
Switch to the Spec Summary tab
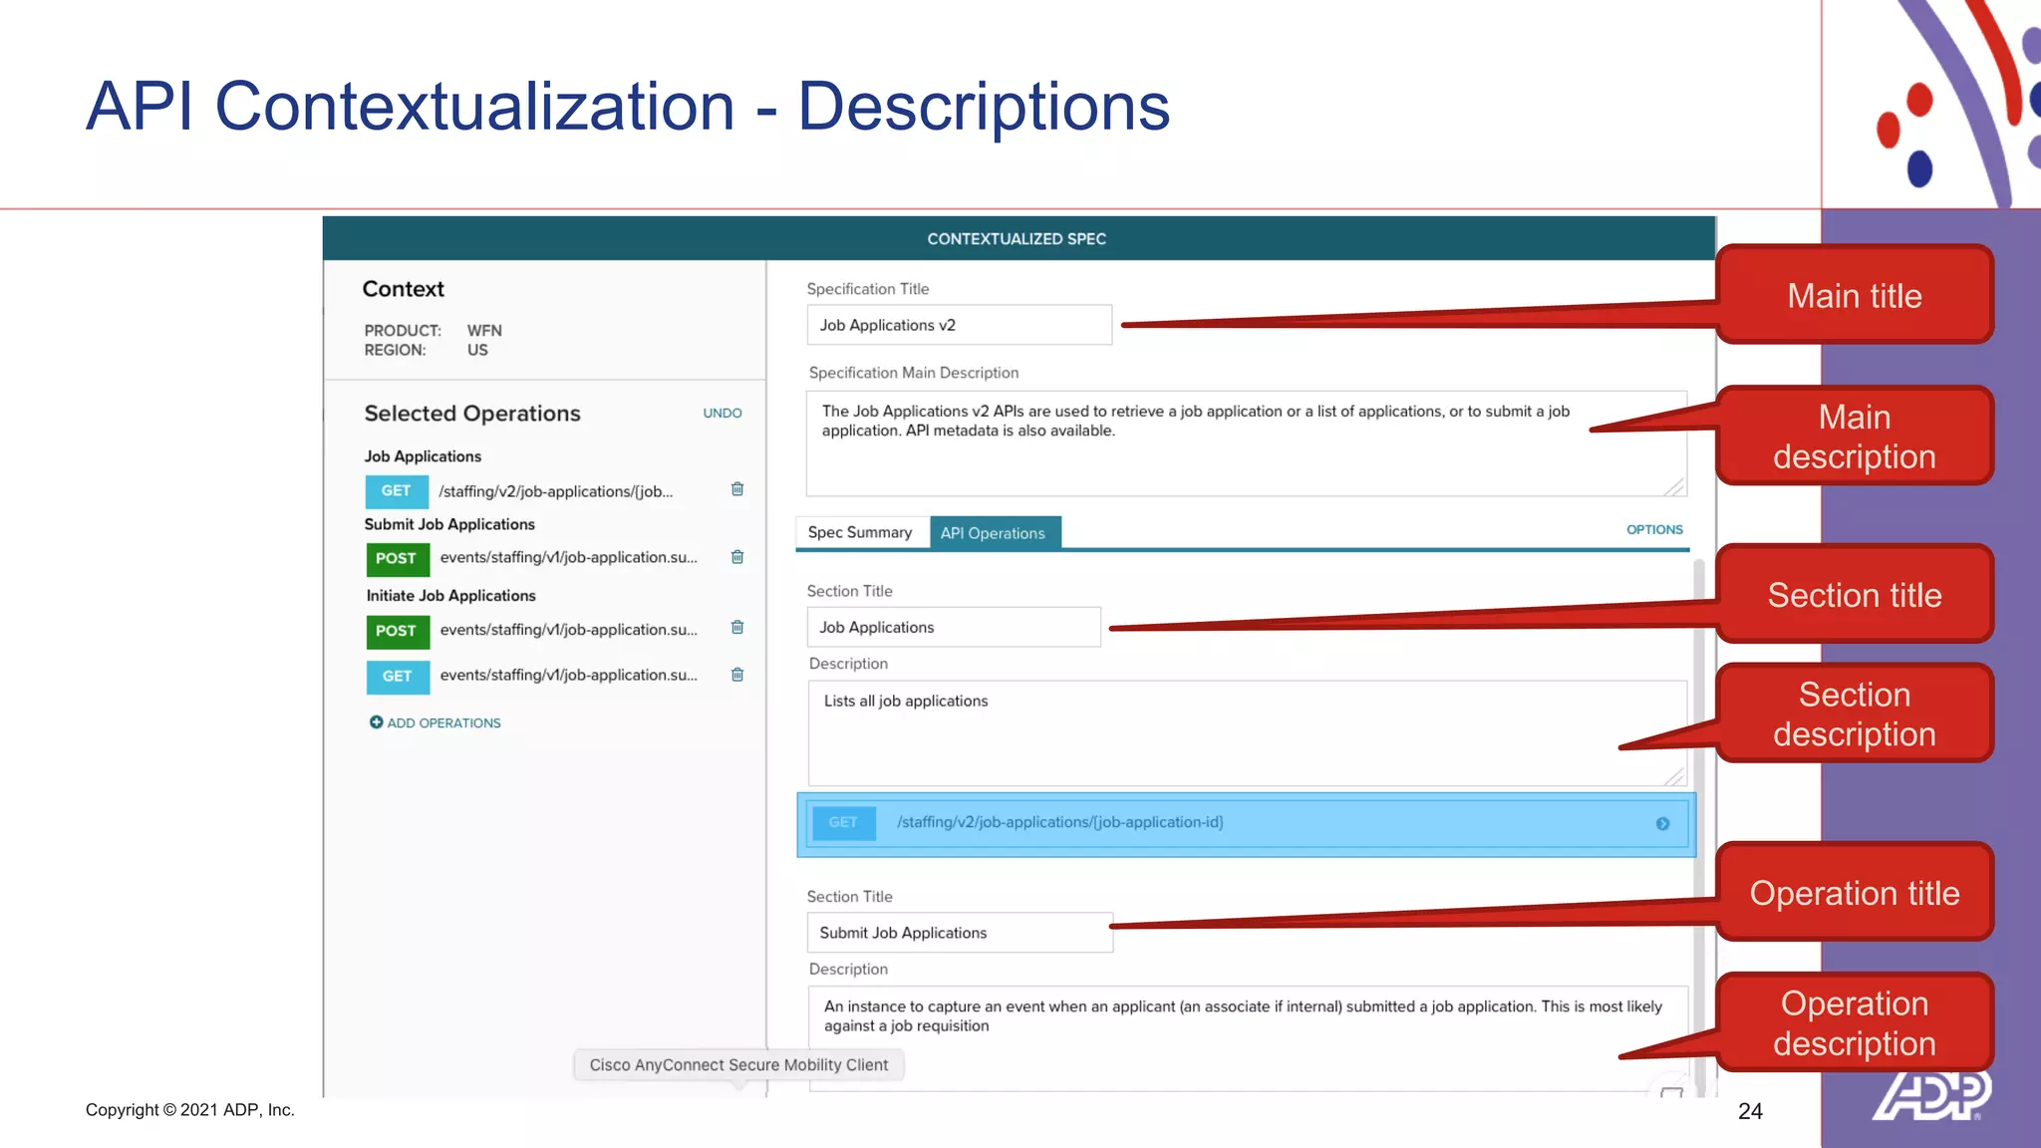[860, 532]
